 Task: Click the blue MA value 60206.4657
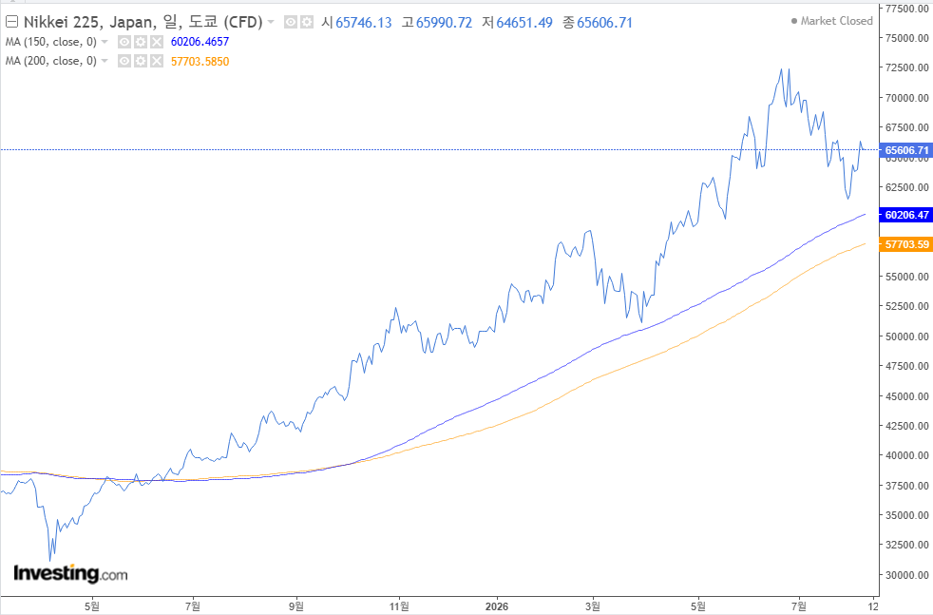(x=200, y=42)
